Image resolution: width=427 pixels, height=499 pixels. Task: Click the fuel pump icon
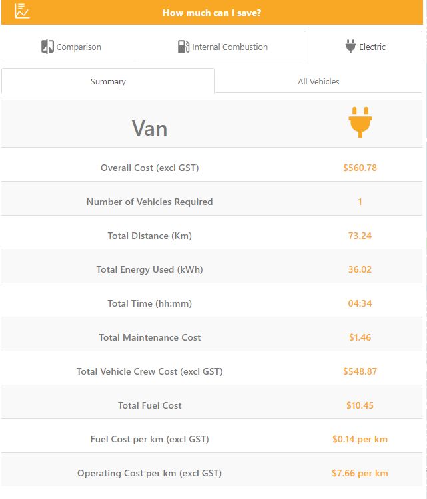[183, 47]
